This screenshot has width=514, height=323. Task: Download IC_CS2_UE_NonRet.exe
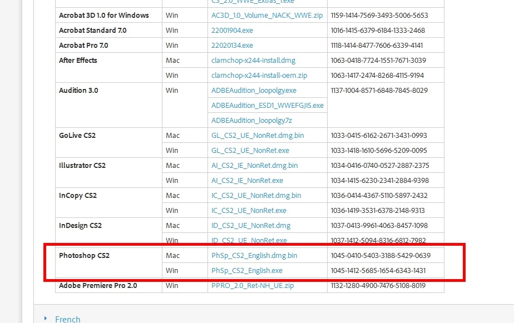[249, 211]
